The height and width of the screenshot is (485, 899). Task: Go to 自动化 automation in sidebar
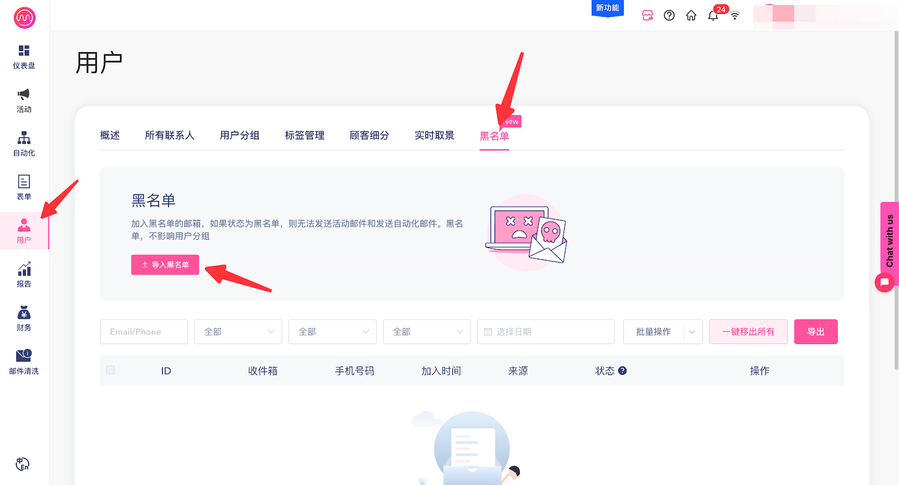pyautogui.click(x=24, y=144)
